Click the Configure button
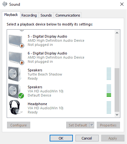 click(x=18, y=125)
